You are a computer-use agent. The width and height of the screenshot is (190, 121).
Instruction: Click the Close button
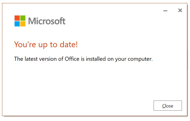coord(168,105)
